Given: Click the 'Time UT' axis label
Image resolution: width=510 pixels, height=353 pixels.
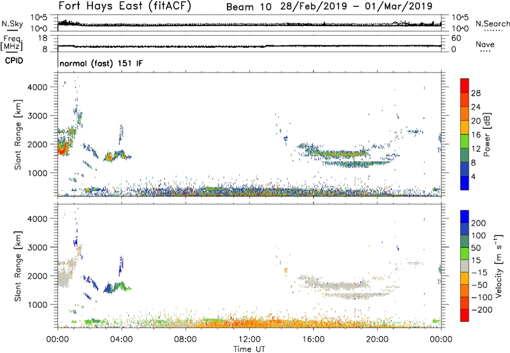Looking at the screenshot, I should [249, 349].
